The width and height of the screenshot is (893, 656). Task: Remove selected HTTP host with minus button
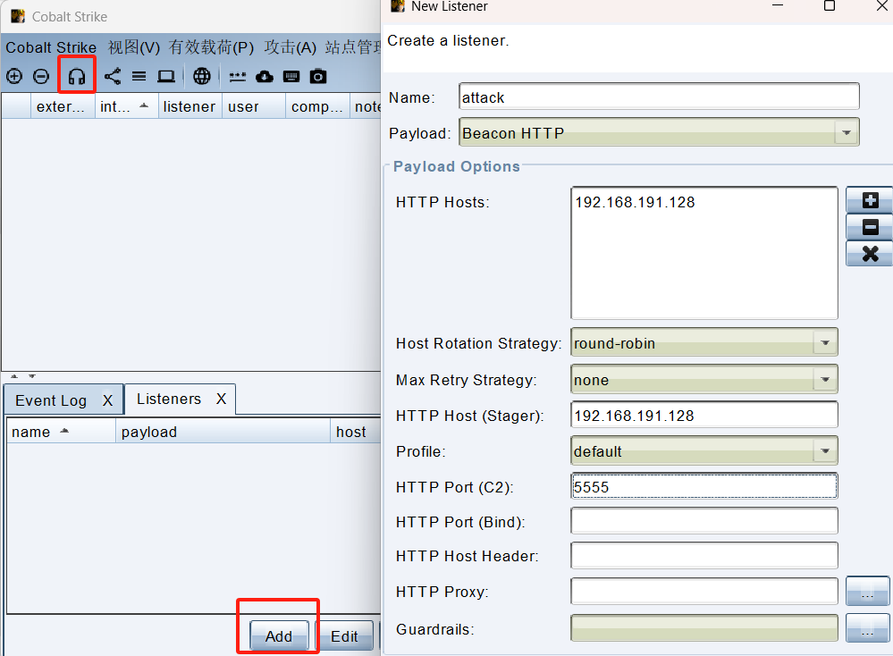tap(870, 227)
